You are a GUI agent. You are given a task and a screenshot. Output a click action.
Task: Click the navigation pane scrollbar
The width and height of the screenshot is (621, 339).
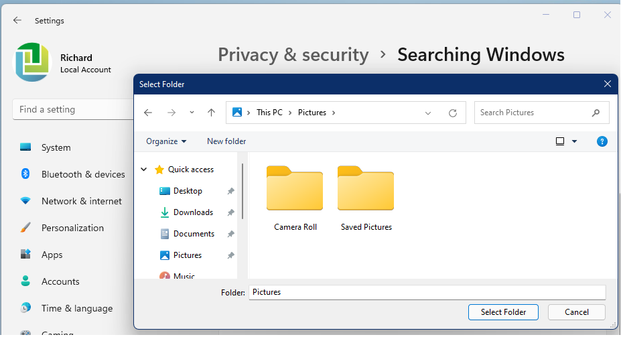243,192
